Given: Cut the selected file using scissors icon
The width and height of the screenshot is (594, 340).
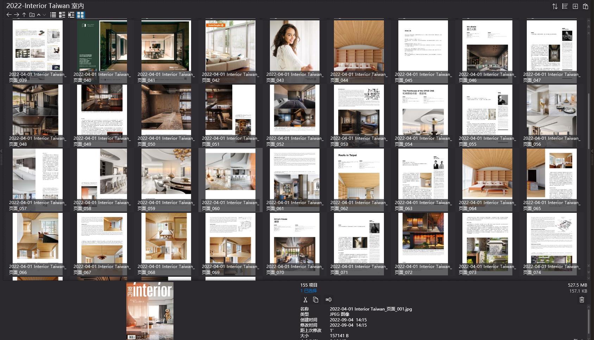Looking at the screenshot, I should [x=305, y=299].
